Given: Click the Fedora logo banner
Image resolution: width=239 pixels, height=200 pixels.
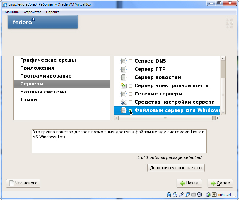Looking at the screenshot, I should (43, 22).
